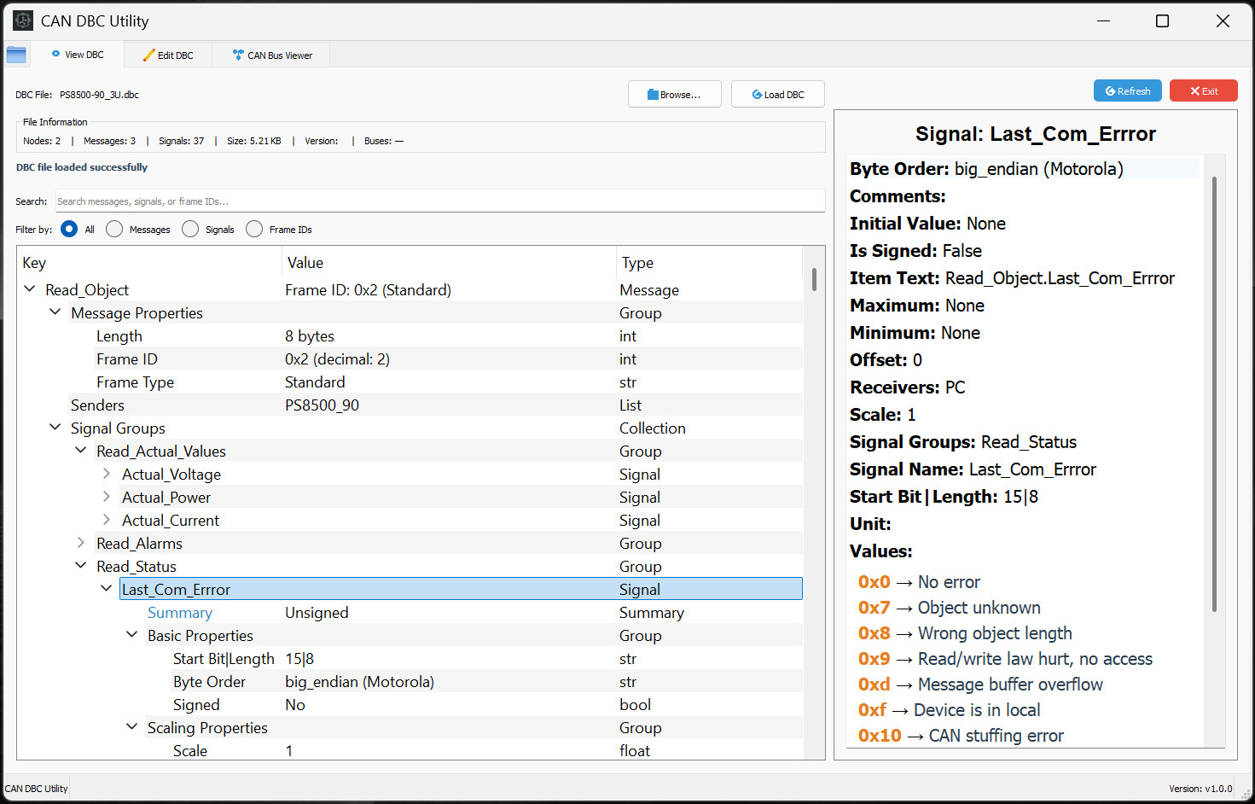The height and width of the screenshot is (804, 1255).
Task: Click the Browse folder button
Action: point(674,94)
